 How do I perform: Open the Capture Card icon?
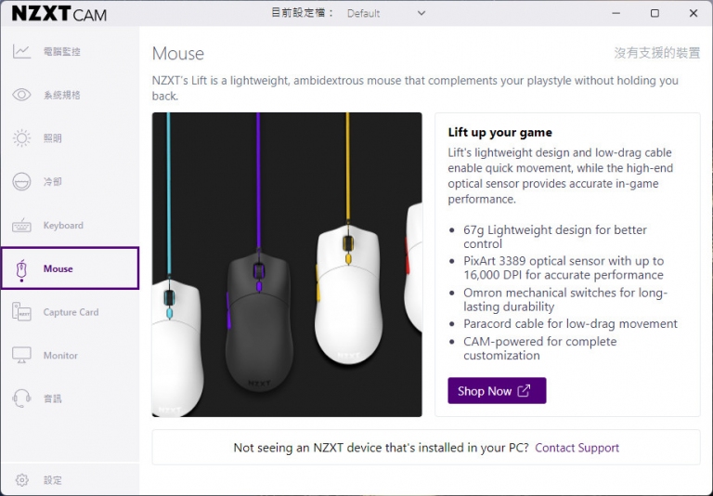click(21, 312)
